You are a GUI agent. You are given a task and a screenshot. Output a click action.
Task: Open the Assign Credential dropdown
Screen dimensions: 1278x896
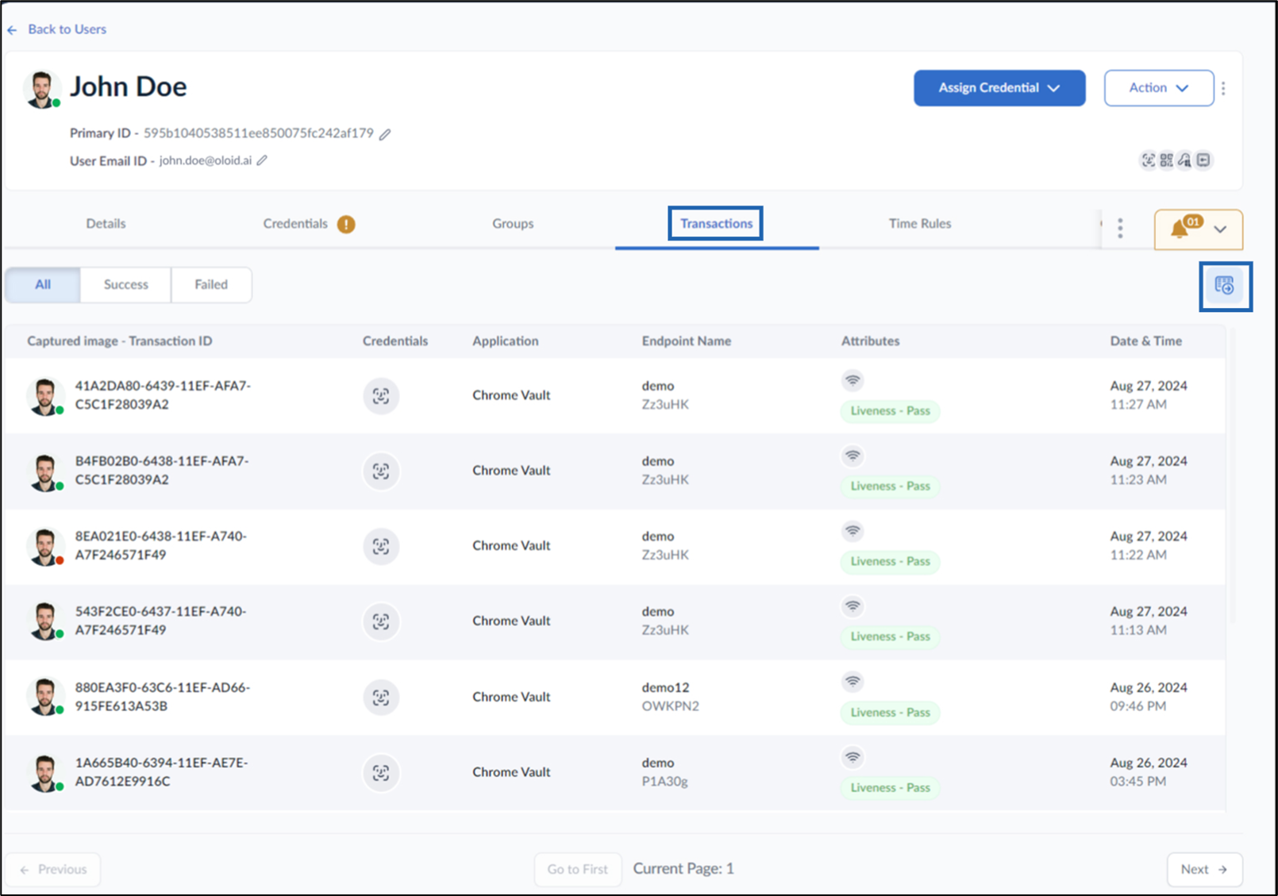click(999, 88)
